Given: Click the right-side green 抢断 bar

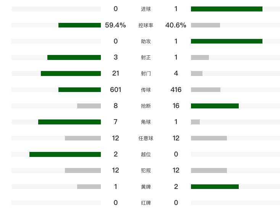Looking at the screenshot, I should (215, 106).
